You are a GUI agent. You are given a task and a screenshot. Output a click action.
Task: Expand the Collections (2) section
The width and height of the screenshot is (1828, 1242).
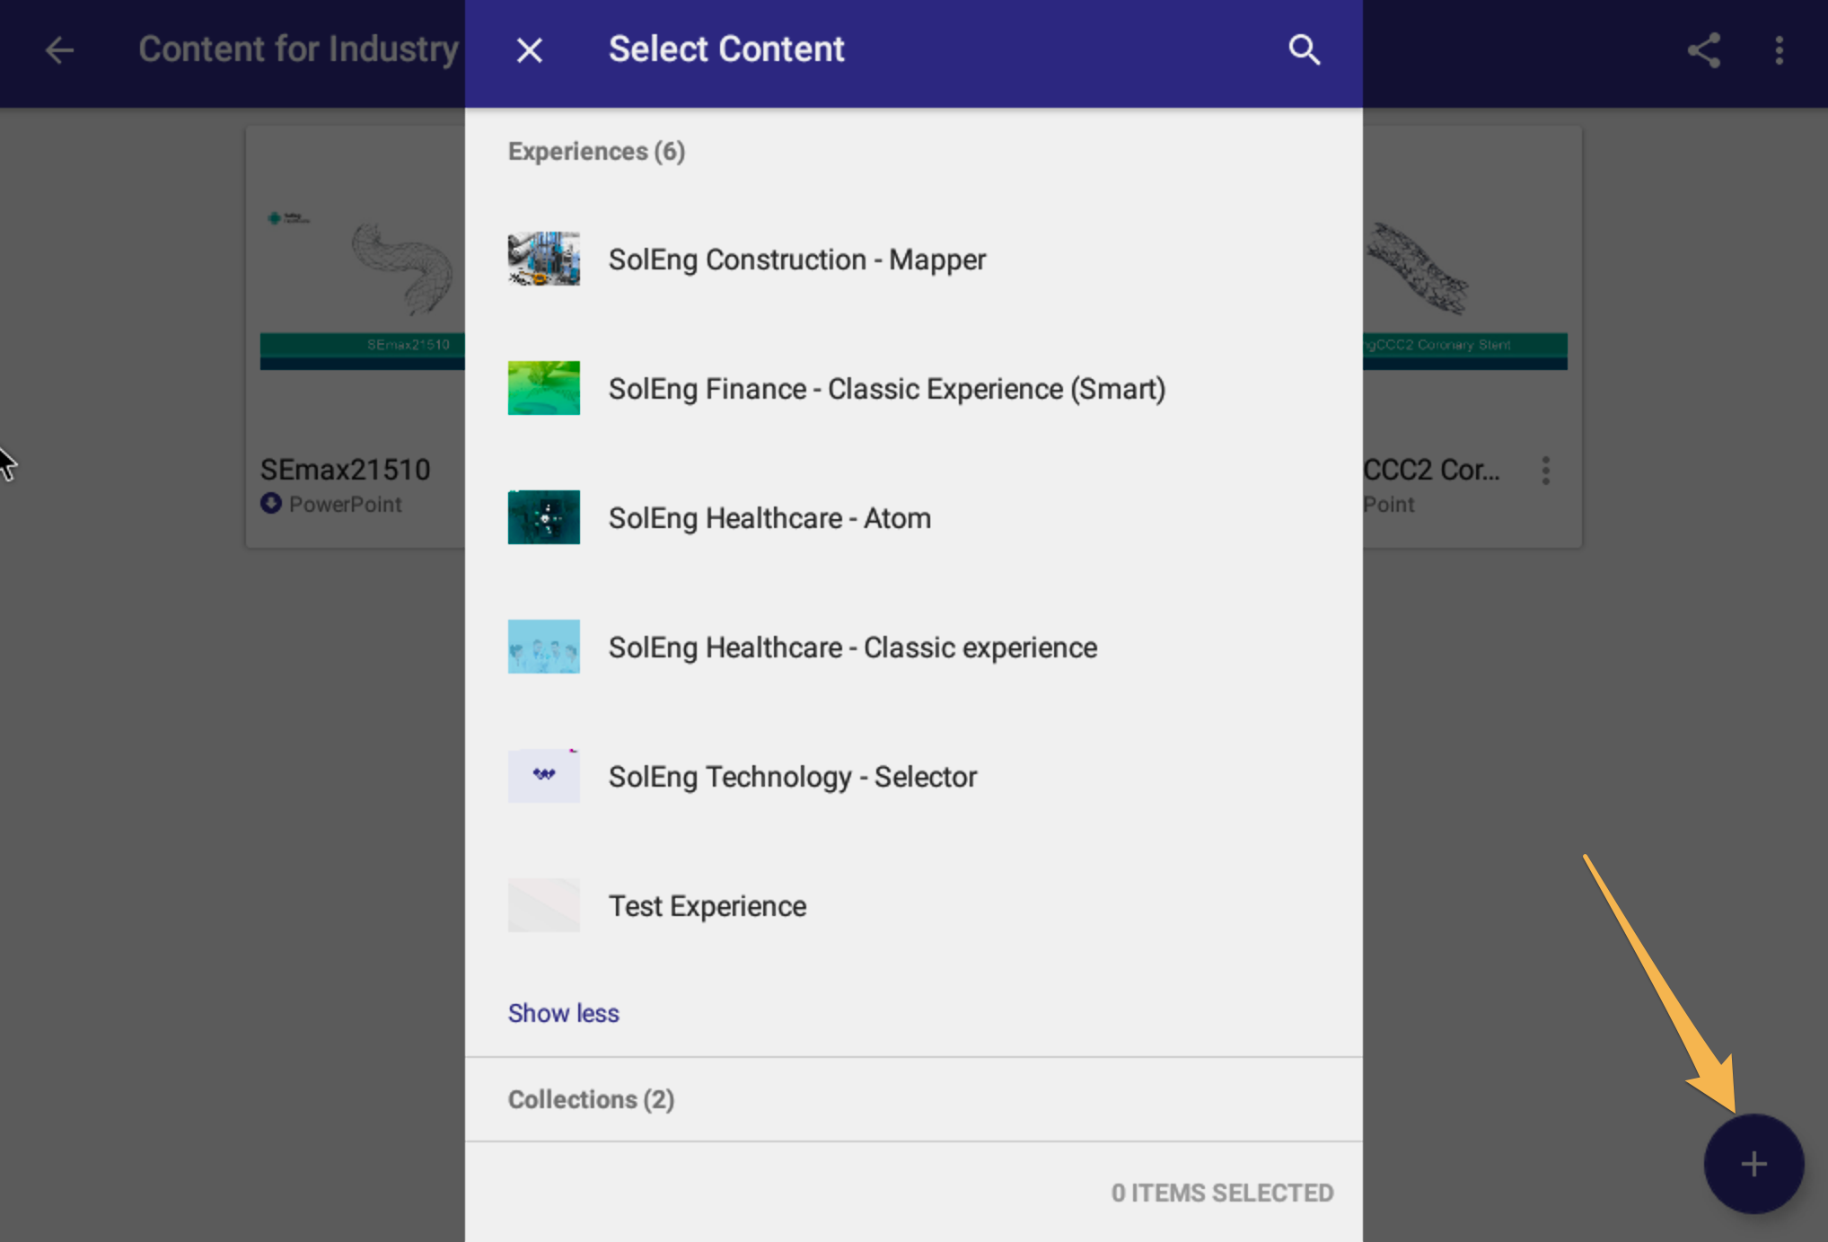click(591, 1099)
